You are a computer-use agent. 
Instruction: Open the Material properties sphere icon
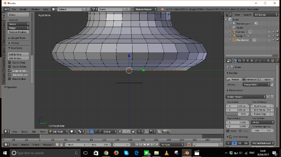click(x=269, y=61)
